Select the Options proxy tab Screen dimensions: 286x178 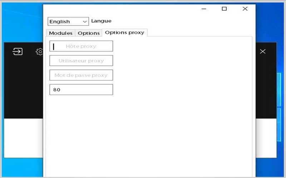124,32
